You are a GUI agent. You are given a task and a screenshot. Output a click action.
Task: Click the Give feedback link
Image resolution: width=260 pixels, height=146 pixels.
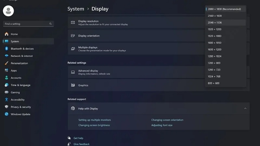pos(82,144)
